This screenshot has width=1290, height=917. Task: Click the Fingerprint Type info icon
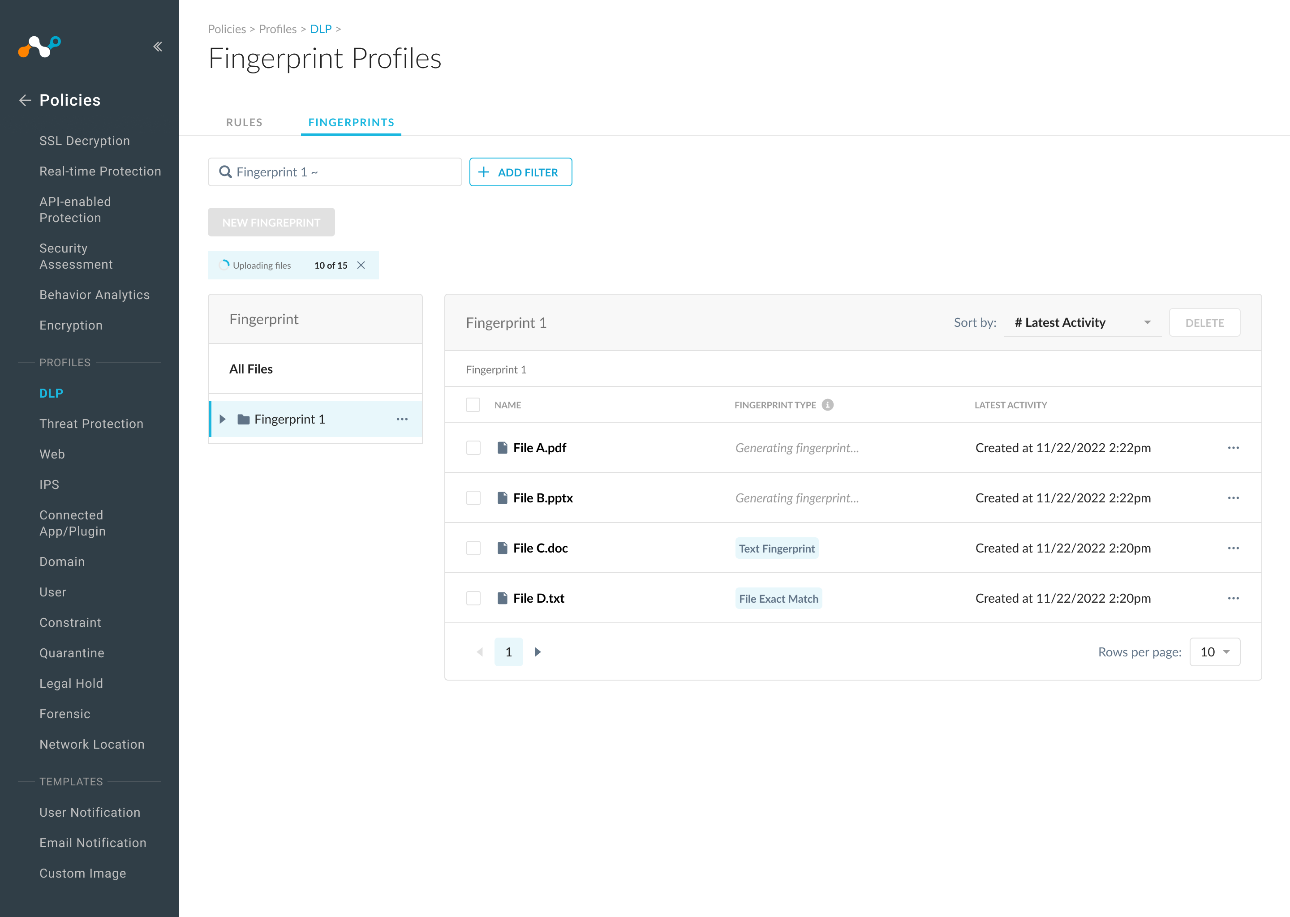[827, 405]
